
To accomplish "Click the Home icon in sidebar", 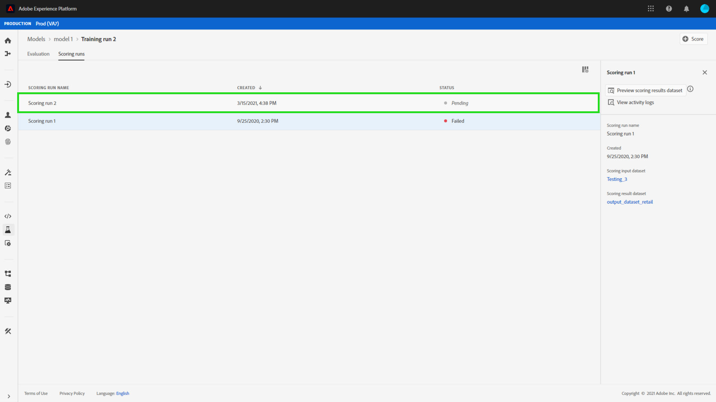I will tap(8, 41).
